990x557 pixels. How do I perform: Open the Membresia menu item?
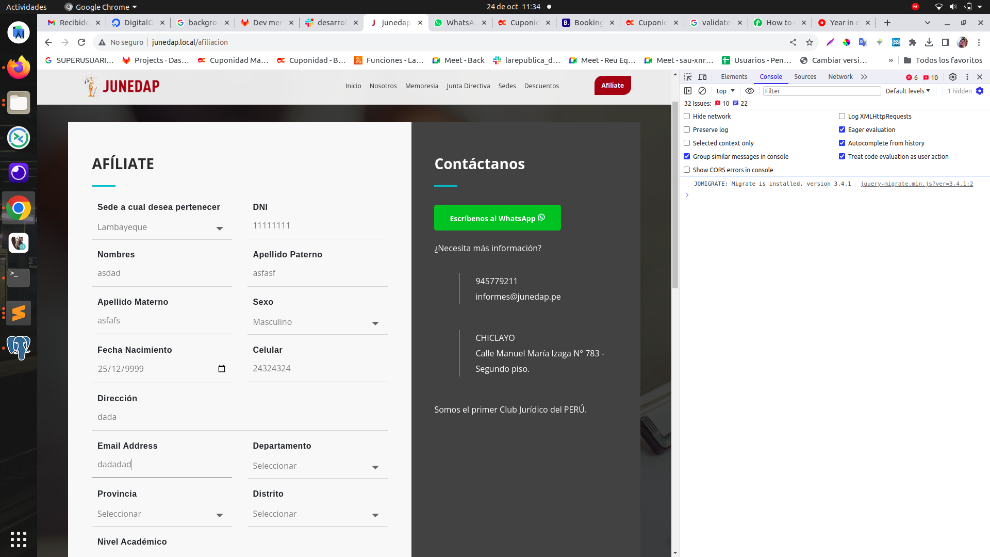click(421, 86)
